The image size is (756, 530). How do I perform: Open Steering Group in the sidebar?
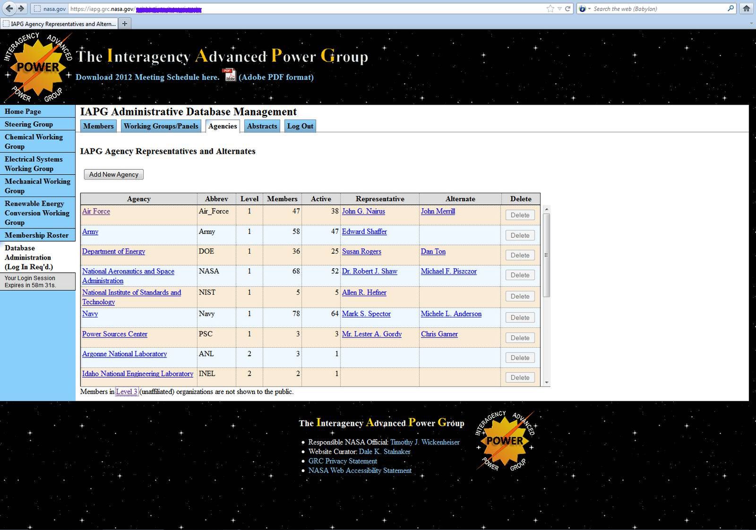[37, 124]
